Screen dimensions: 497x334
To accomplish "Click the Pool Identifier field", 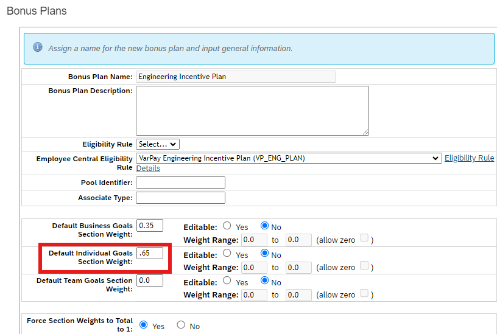I will [x=180, y=183].
